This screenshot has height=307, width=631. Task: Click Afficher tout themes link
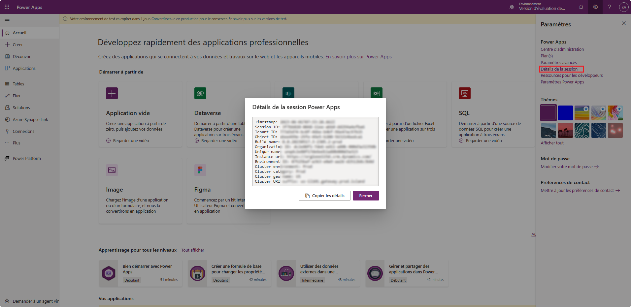552,143
